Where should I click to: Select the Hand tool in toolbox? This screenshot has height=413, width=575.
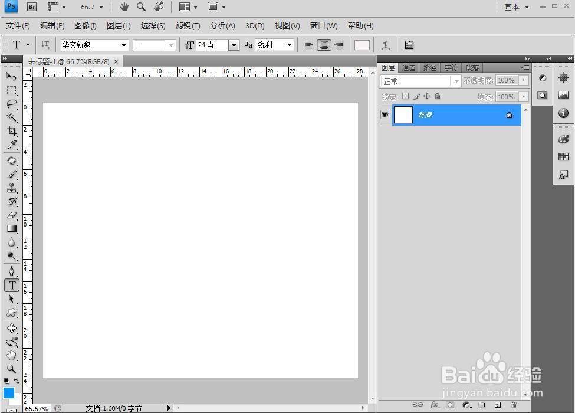tap(12, 355)
